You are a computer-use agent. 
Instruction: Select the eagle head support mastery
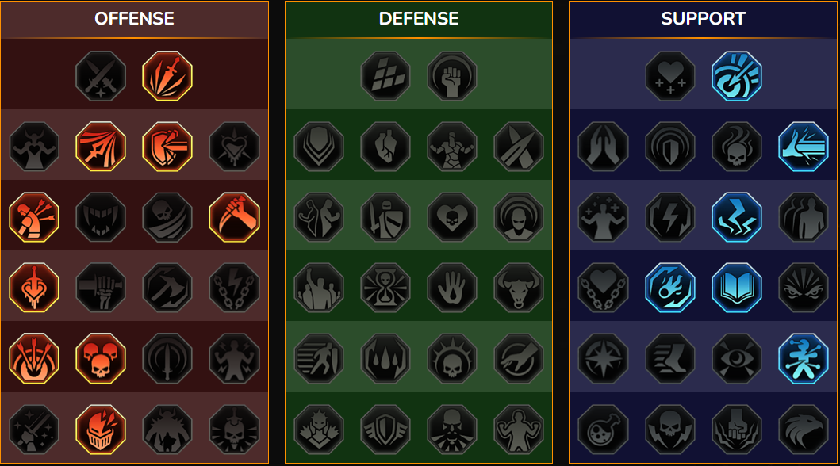point(803,429)
